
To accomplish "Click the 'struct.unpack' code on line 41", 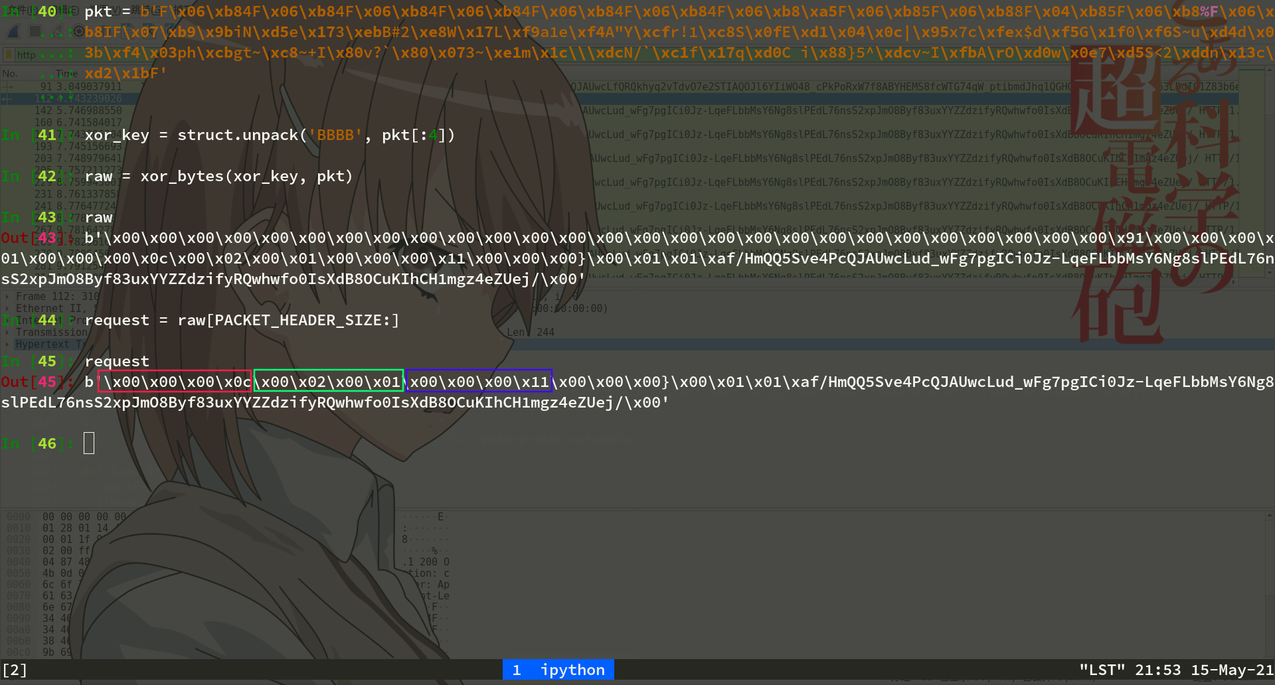I will pyautogui.click(x=238, y=135).
